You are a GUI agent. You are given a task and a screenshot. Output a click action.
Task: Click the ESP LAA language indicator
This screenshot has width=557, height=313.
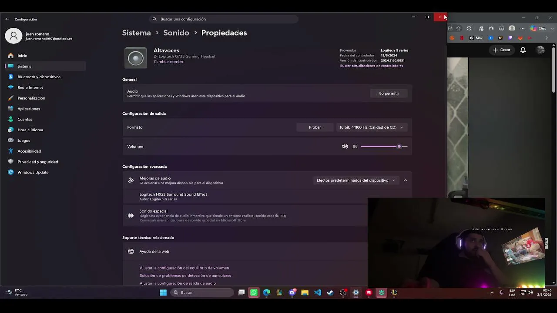512,293
